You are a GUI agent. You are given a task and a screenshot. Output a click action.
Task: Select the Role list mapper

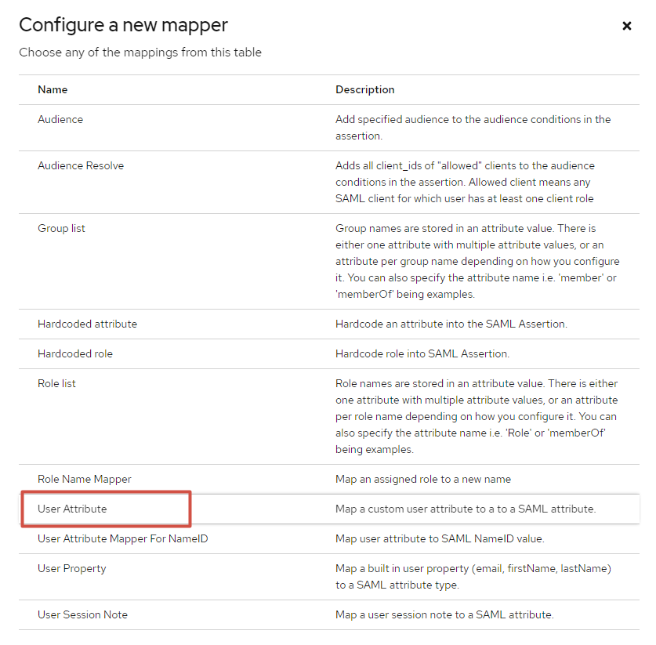point(57,383)
